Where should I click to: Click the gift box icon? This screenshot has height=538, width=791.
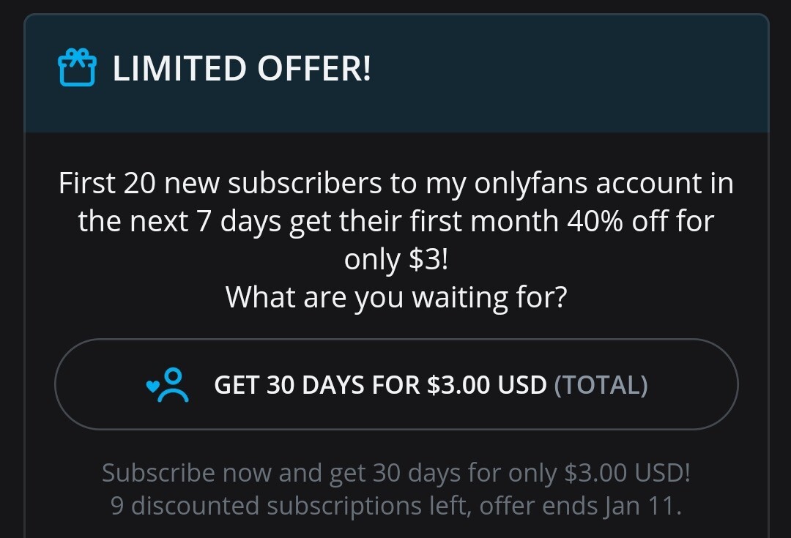tap(76, 68)
